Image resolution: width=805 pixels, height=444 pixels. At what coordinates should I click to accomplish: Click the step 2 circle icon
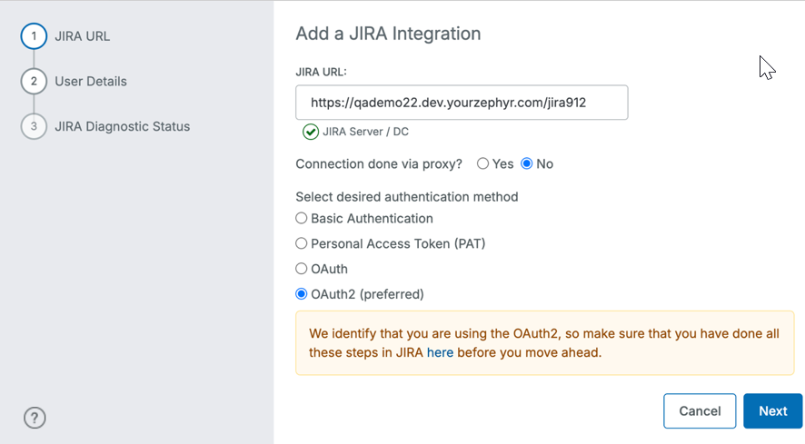coord(34,82)
